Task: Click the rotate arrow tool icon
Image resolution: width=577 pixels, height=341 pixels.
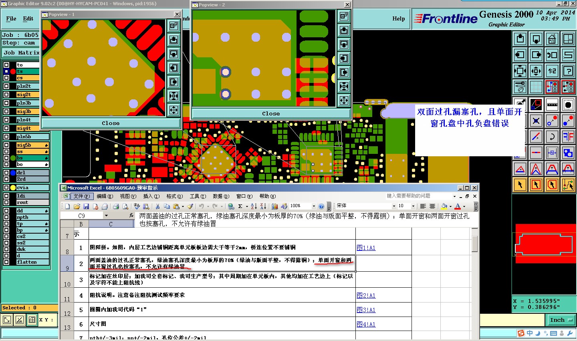Action: point(552,137)
